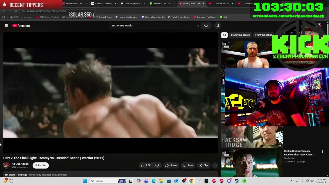329x185 pixels.
Task: Open Copilot from the taskbar
Action: [x=139, y=181]
